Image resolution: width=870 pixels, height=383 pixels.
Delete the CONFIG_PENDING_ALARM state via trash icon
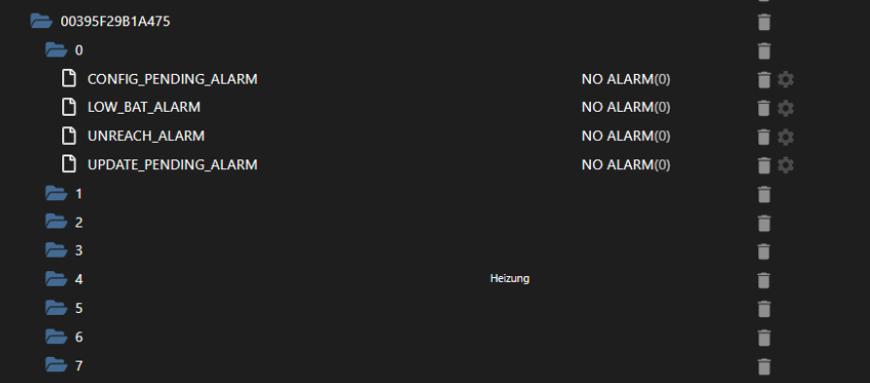tap(764, 80)
